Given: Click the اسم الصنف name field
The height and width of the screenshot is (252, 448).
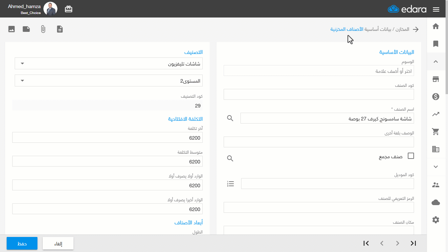Looking at the screenshot, I should [x=327, y=118].
